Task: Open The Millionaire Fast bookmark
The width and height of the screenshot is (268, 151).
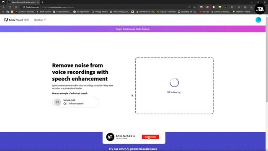Action: click(146, 12)
